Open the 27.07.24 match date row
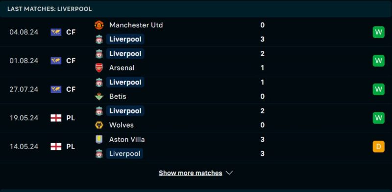 (196, 89)
